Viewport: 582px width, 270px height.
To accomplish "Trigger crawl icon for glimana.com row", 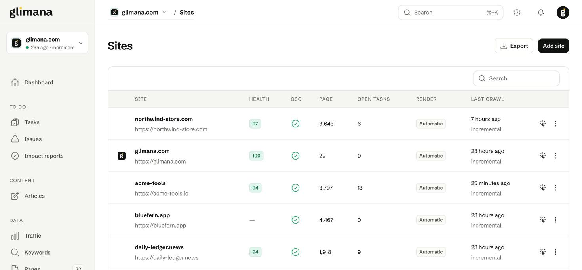I will pyautogui.click(x=543, y=156).
